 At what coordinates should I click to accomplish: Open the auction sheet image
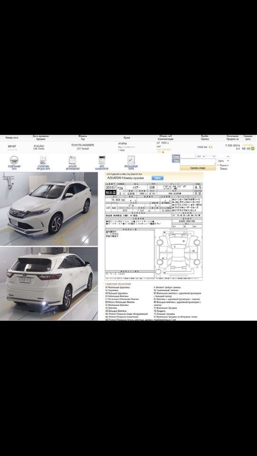pyautogui.click(x=153, y=231)
